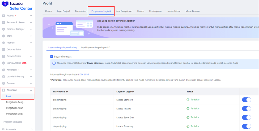Click the Lazada Economy cell
This screenshot has height=131, width=259.
pos(125,126)
